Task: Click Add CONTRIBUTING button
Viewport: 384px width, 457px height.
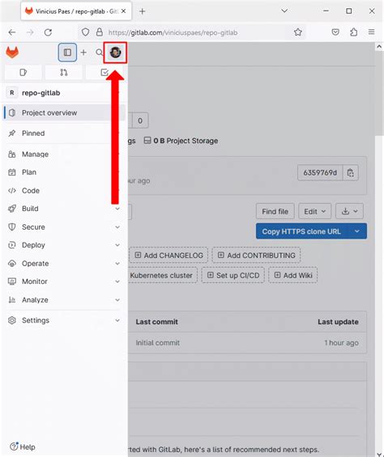Action: click(x=256, y=256)
